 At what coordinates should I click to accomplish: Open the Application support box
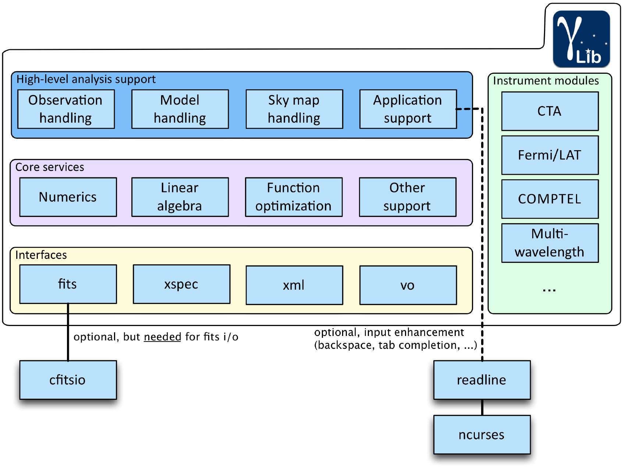(x=408, y=109)
